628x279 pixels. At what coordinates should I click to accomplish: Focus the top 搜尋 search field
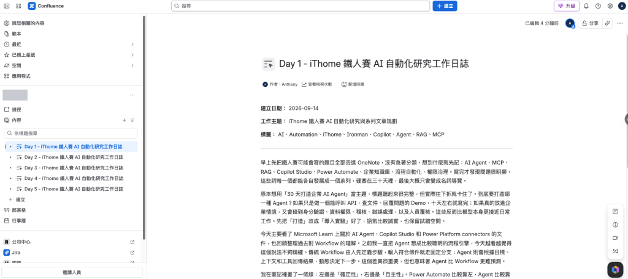click(x=301, y=6)
